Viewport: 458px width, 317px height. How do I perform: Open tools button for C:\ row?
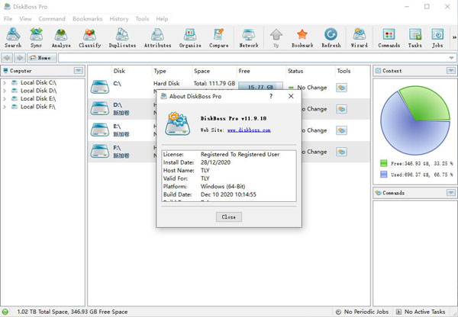[x=341, y=88]
